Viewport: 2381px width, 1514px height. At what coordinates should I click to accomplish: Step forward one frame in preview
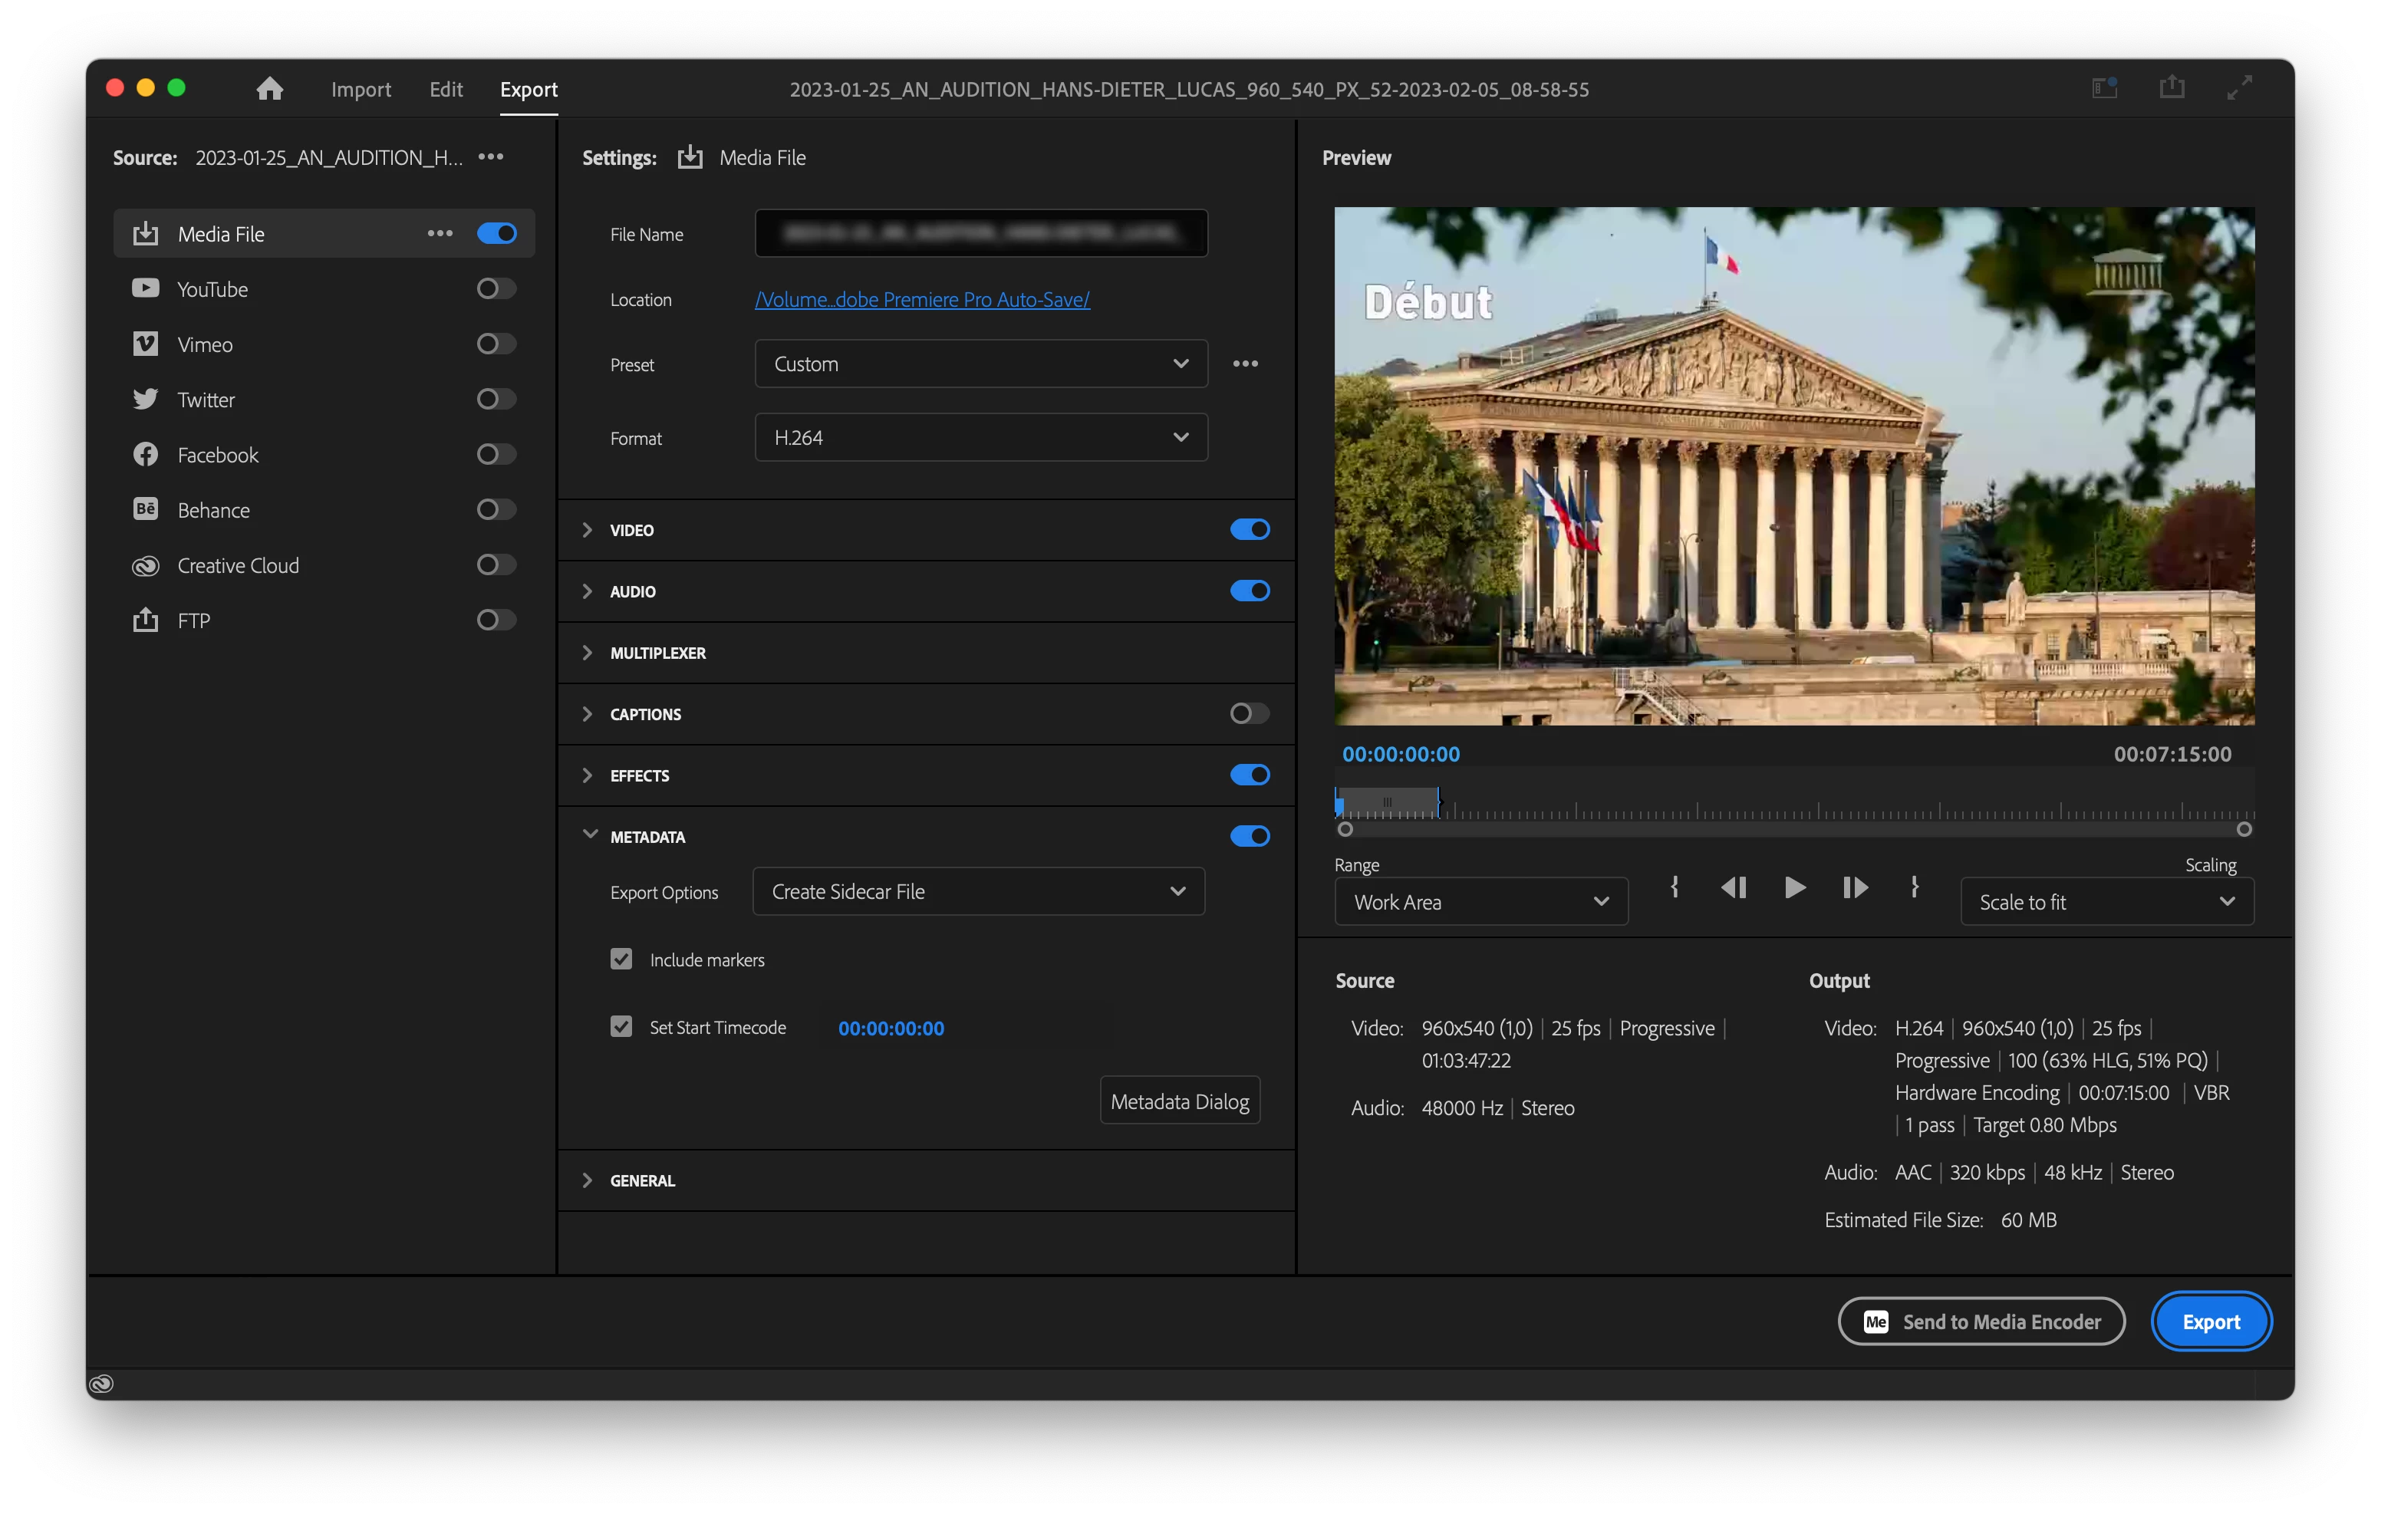[x=1855, y=888]
